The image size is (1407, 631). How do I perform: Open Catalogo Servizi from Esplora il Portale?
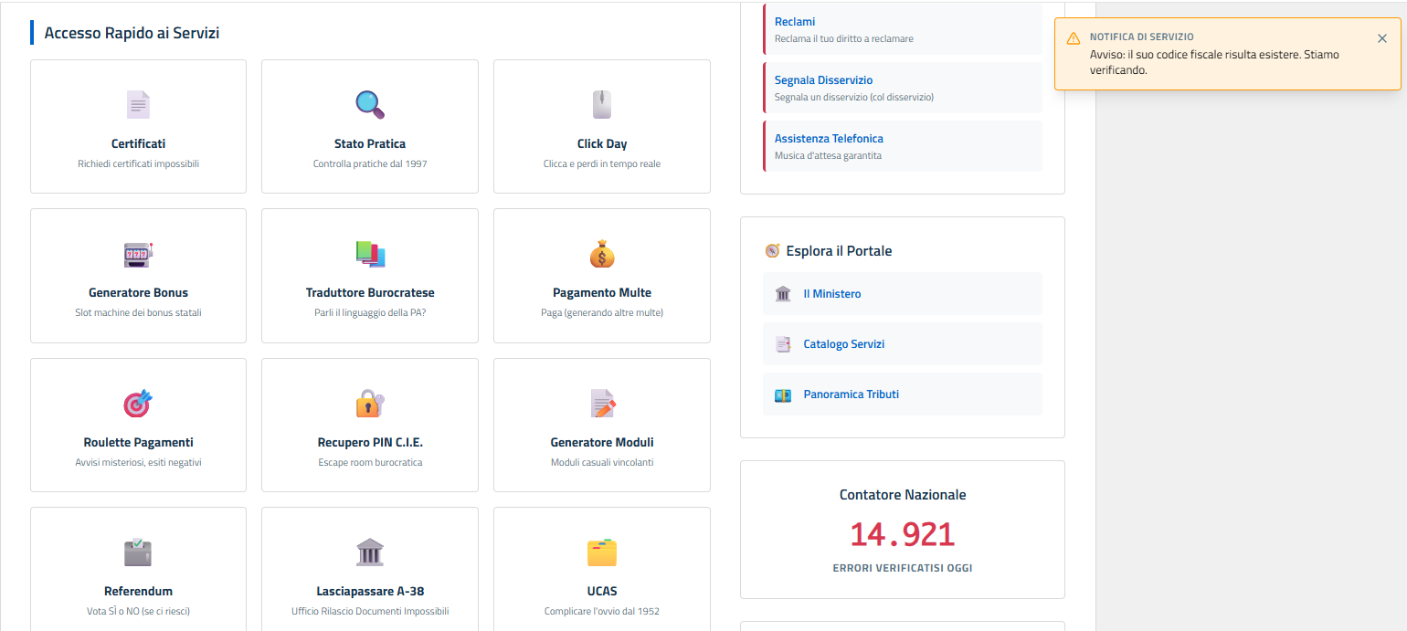843,344
